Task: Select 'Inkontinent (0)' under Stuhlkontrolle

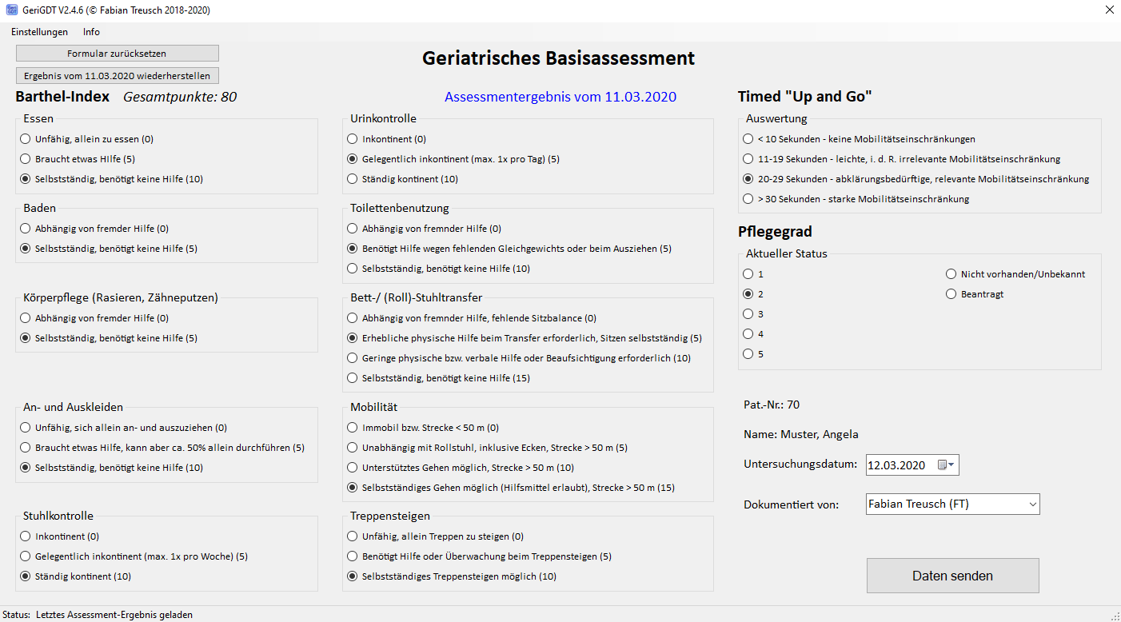Action: [x=26, y=536]
